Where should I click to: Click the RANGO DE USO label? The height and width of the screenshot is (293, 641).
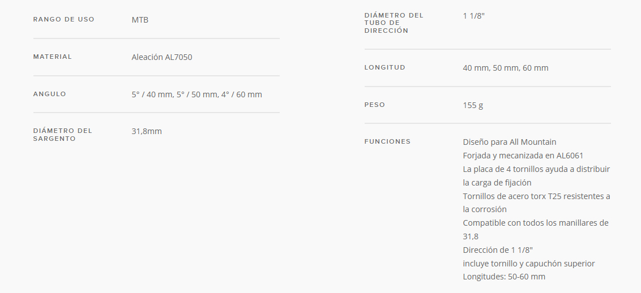coord(64,19)
